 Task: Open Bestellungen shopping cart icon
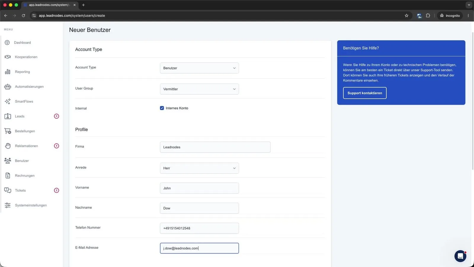pos(8,131)
